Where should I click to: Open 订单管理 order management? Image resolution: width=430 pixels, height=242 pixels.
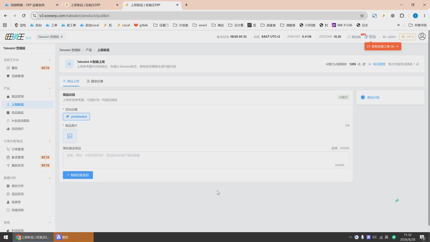(x=28, y=149)
